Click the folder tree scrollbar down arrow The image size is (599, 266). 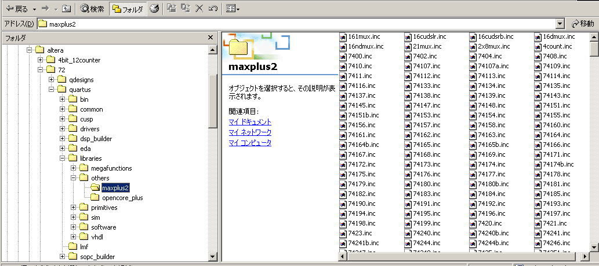tap(213, 256)
